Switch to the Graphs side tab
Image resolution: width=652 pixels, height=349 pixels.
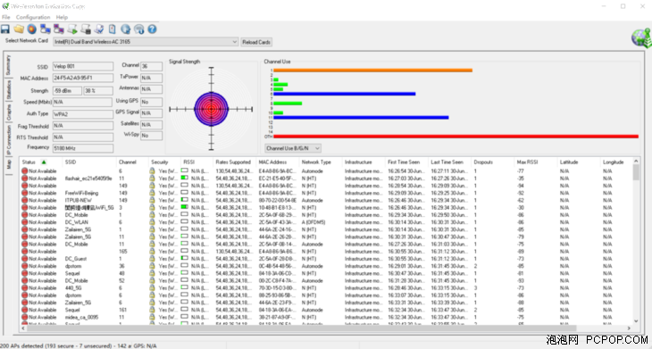[9, 112]
